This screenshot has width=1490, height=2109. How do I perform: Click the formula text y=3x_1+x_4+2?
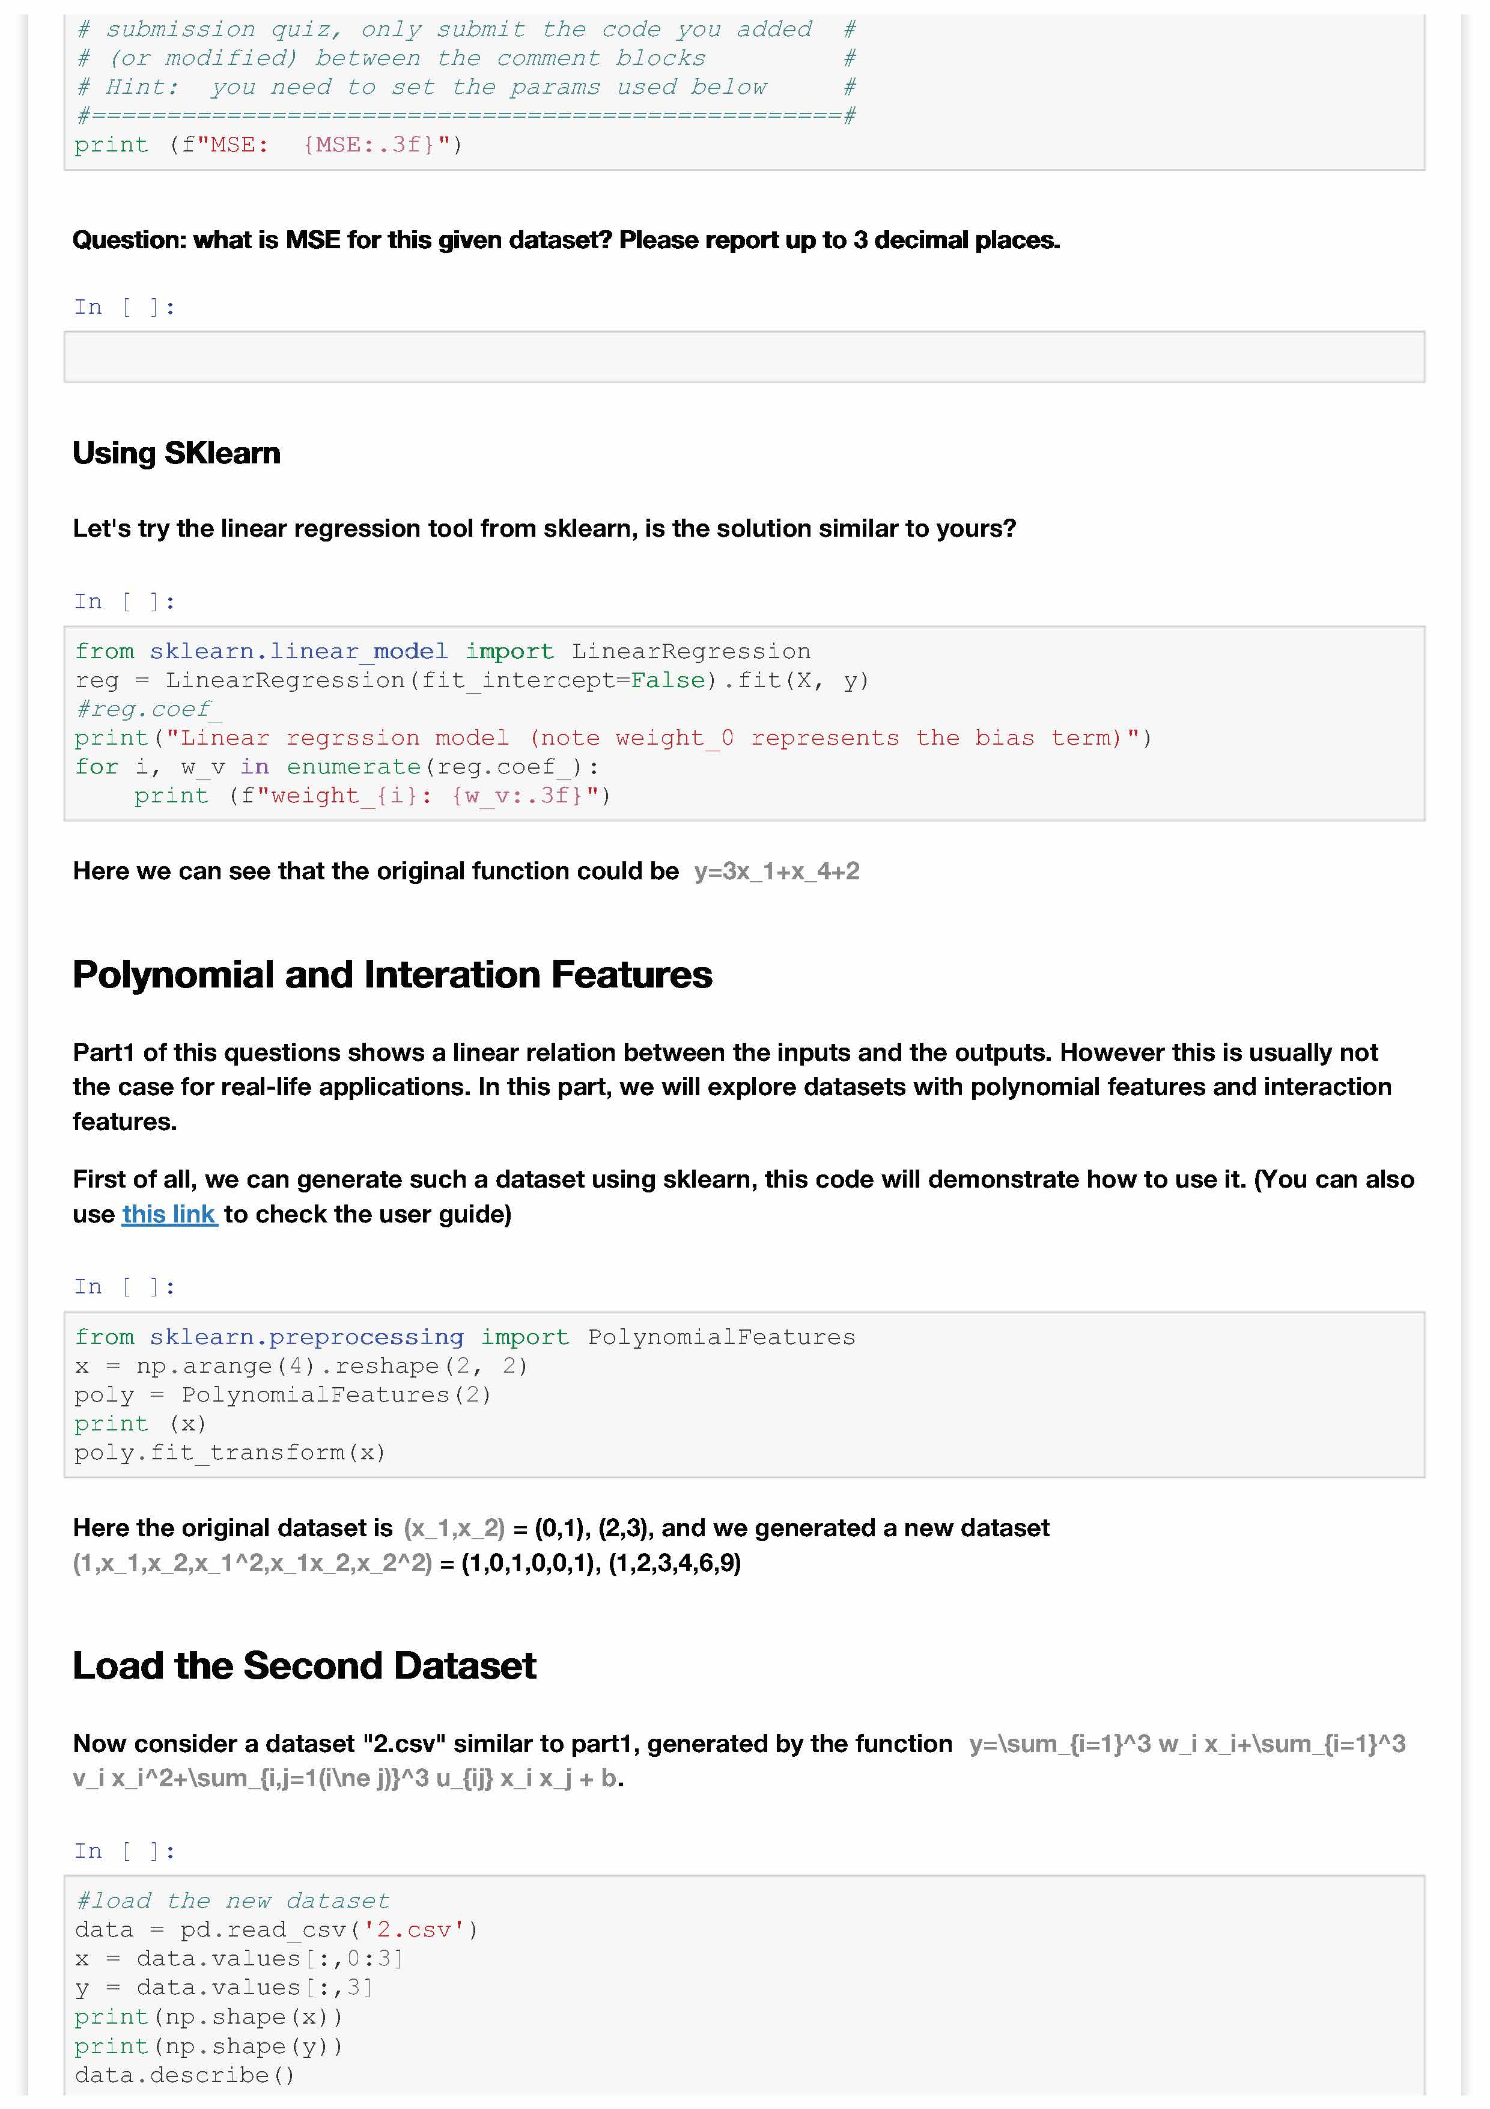click(777, 871)
